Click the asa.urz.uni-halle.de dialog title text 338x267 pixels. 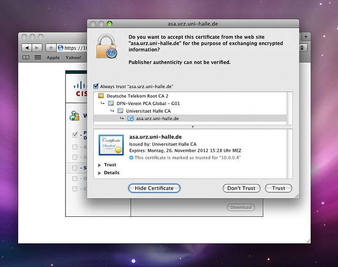[x=193, y=24]
